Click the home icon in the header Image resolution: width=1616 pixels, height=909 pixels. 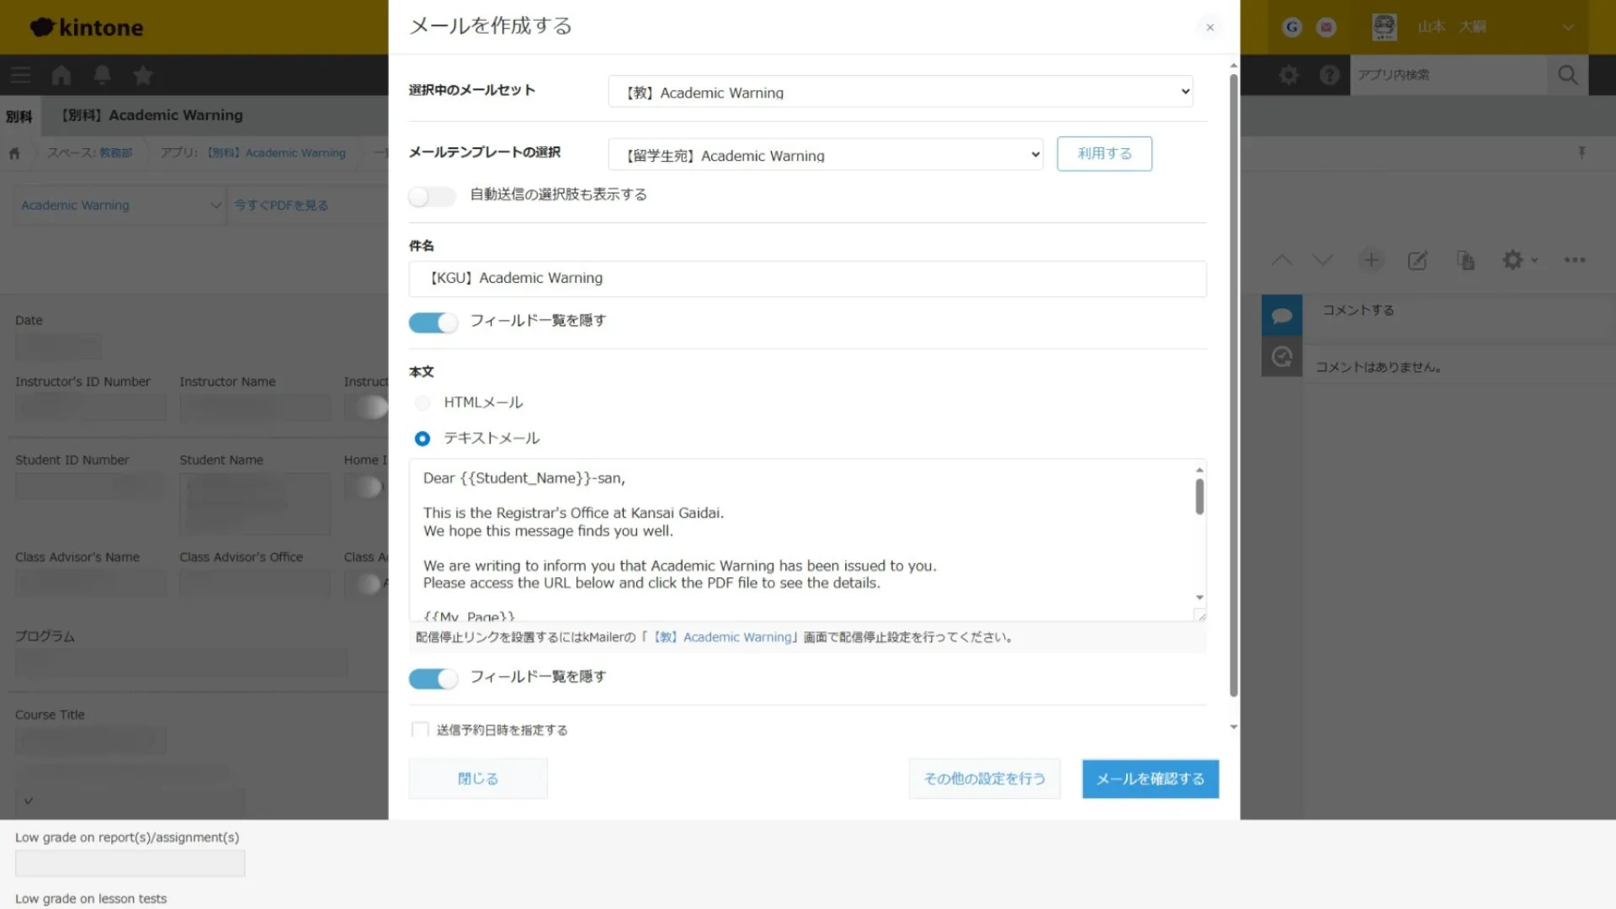point(61,76)
